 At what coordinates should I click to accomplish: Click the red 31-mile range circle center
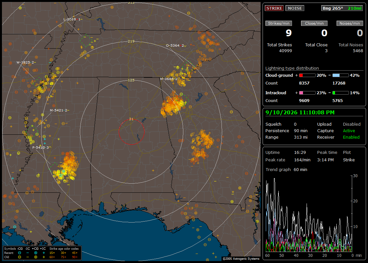pyautogui.click(x=131, y=132)
